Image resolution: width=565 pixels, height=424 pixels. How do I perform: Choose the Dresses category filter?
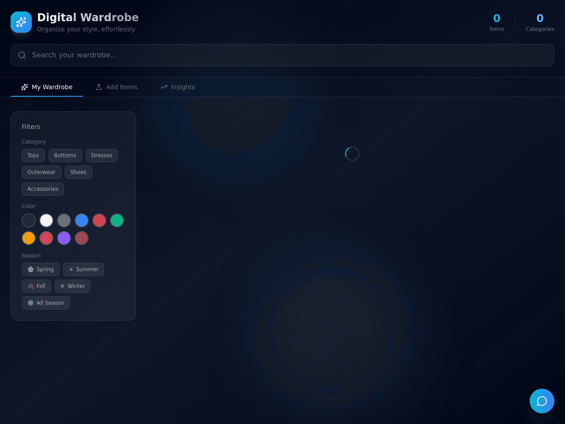click(102, 155)
